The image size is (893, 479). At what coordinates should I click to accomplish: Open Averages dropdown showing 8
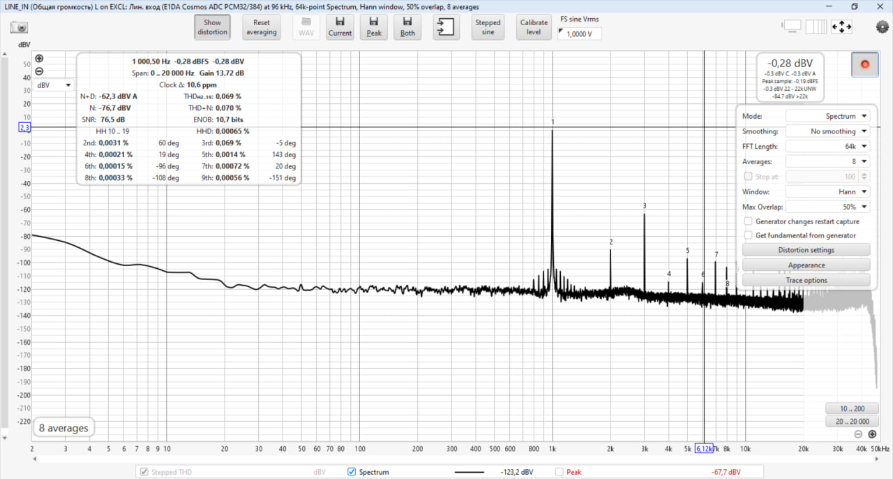tap(827, 161)
